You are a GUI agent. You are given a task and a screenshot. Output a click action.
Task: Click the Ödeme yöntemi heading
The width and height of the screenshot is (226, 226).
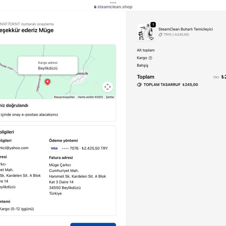pyautogui.click(x=64, y=141)
